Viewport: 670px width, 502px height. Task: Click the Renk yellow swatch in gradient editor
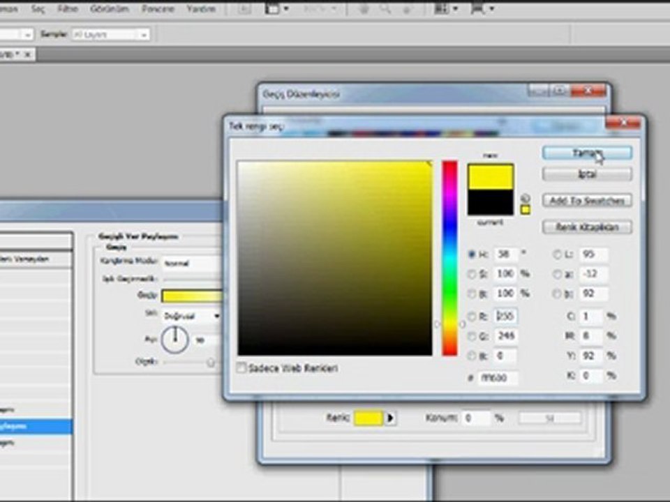(x=368, y=418)
